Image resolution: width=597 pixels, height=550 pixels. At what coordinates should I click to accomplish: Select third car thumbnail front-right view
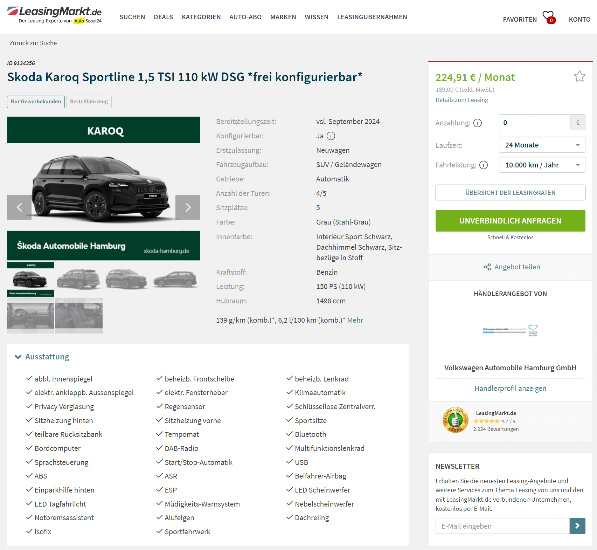point(126,279)
